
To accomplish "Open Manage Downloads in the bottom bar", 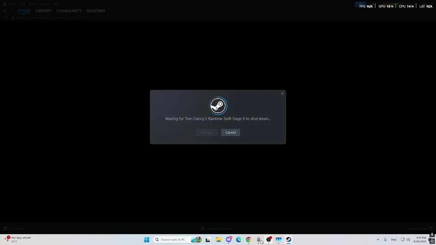I will point(216,229).
